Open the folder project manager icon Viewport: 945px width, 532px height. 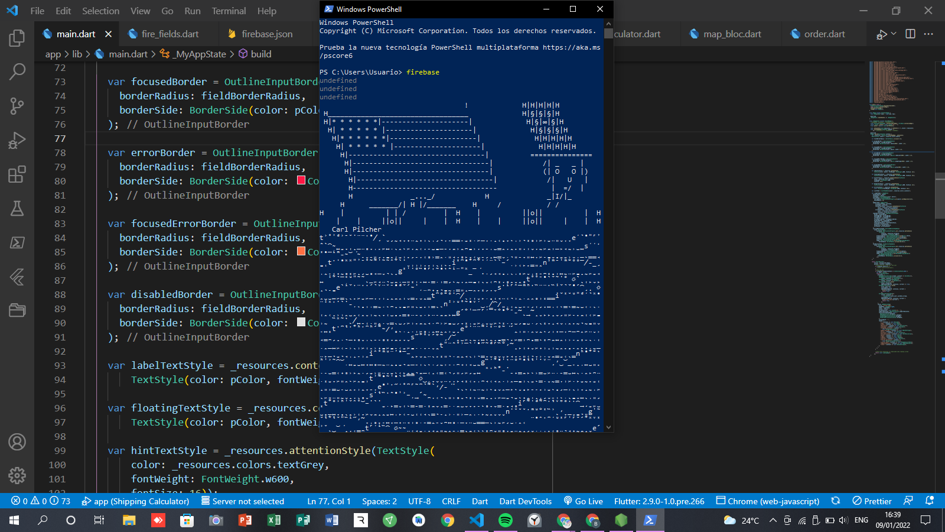(x=17, y=310)
